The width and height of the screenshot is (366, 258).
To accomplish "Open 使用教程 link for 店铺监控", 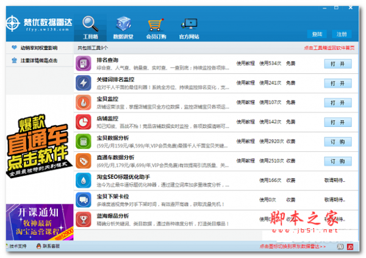I will point(246,121).
